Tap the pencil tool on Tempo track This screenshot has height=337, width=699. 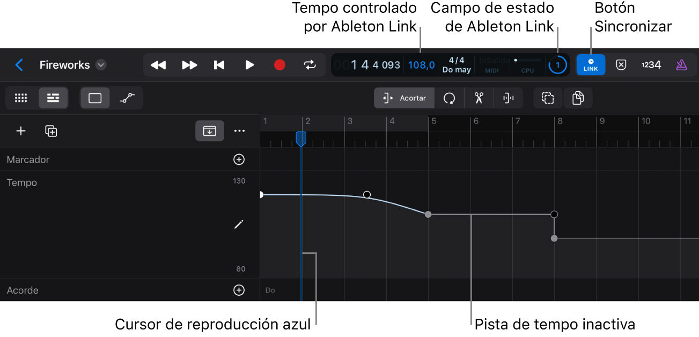pyautogui.click(x=239, y=224)
